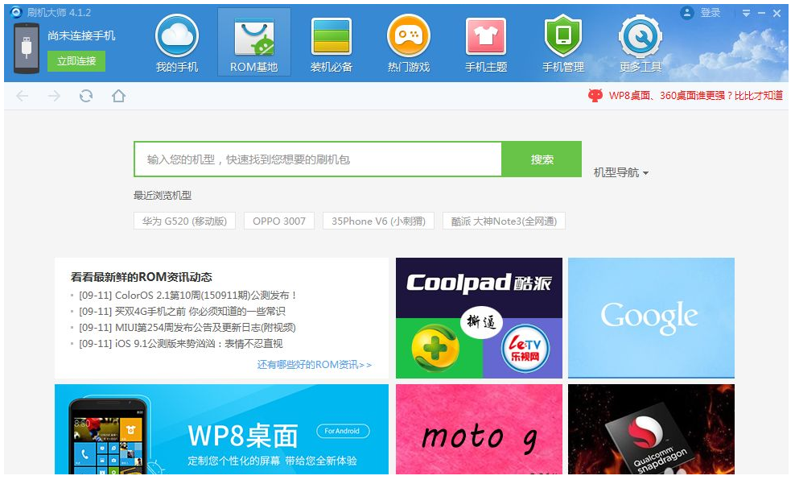This screenshot has height=480, width=795.
Task: Open the 装机必备 section icon
Action: [x=332, y=38]
